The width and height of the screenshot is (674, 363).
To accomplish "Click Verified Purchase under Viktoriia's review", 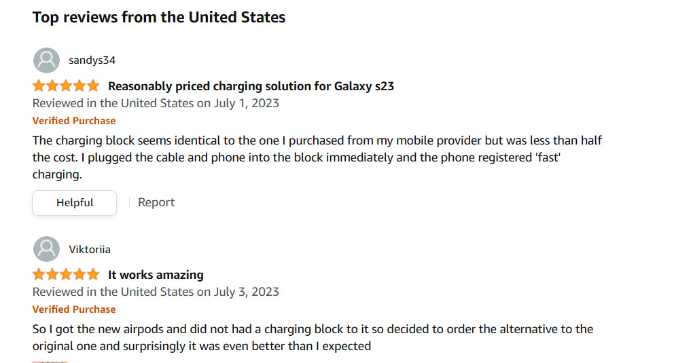I will point(74,309).
